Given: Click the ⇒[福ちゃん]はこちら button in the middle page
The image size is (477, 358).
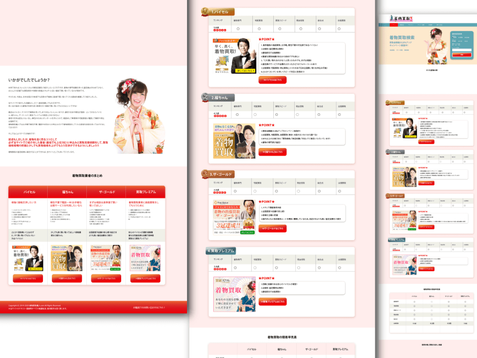Looking at the screenshot, I should 272,152.
